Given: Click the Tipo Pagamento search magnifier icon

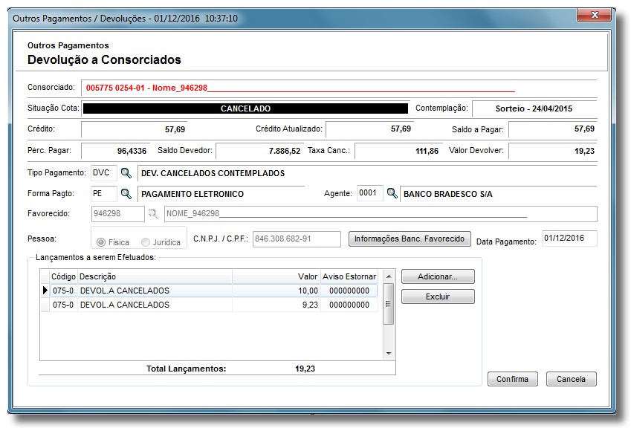Looking at the screenshot, I should (126, 173).
